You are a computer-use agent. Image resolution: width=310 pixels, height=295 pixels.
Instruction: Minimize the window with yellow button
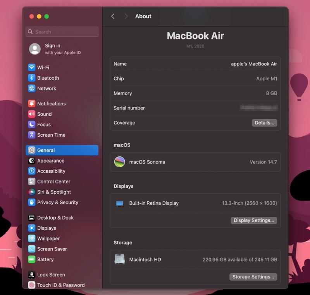[x=39, y=16]
